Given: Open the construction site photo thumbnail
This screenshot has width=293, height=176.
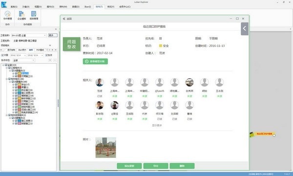Looking at the screenshot, I should tap(106, 147).
